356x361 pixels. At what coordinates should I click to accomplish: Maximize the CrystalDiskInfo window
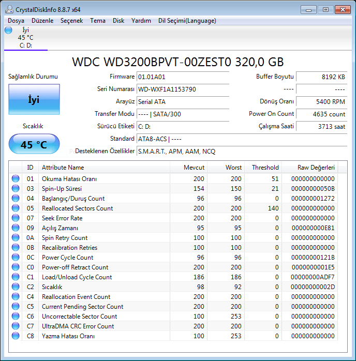coord(325,10)
